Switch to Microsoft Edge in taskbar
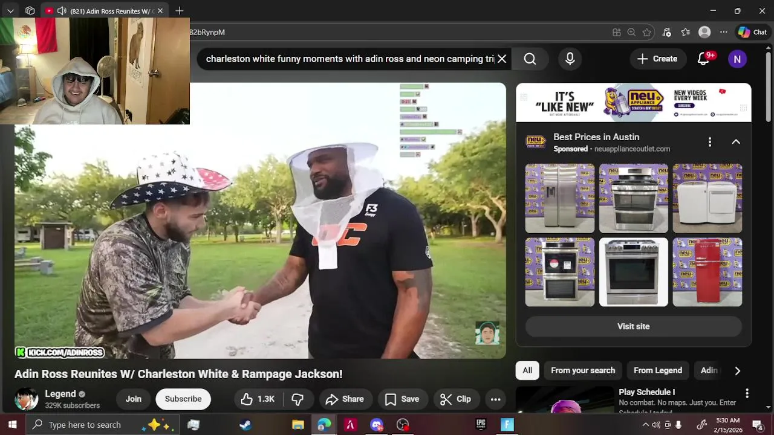Viewport: 774px width, 435px height. [324, 425]
